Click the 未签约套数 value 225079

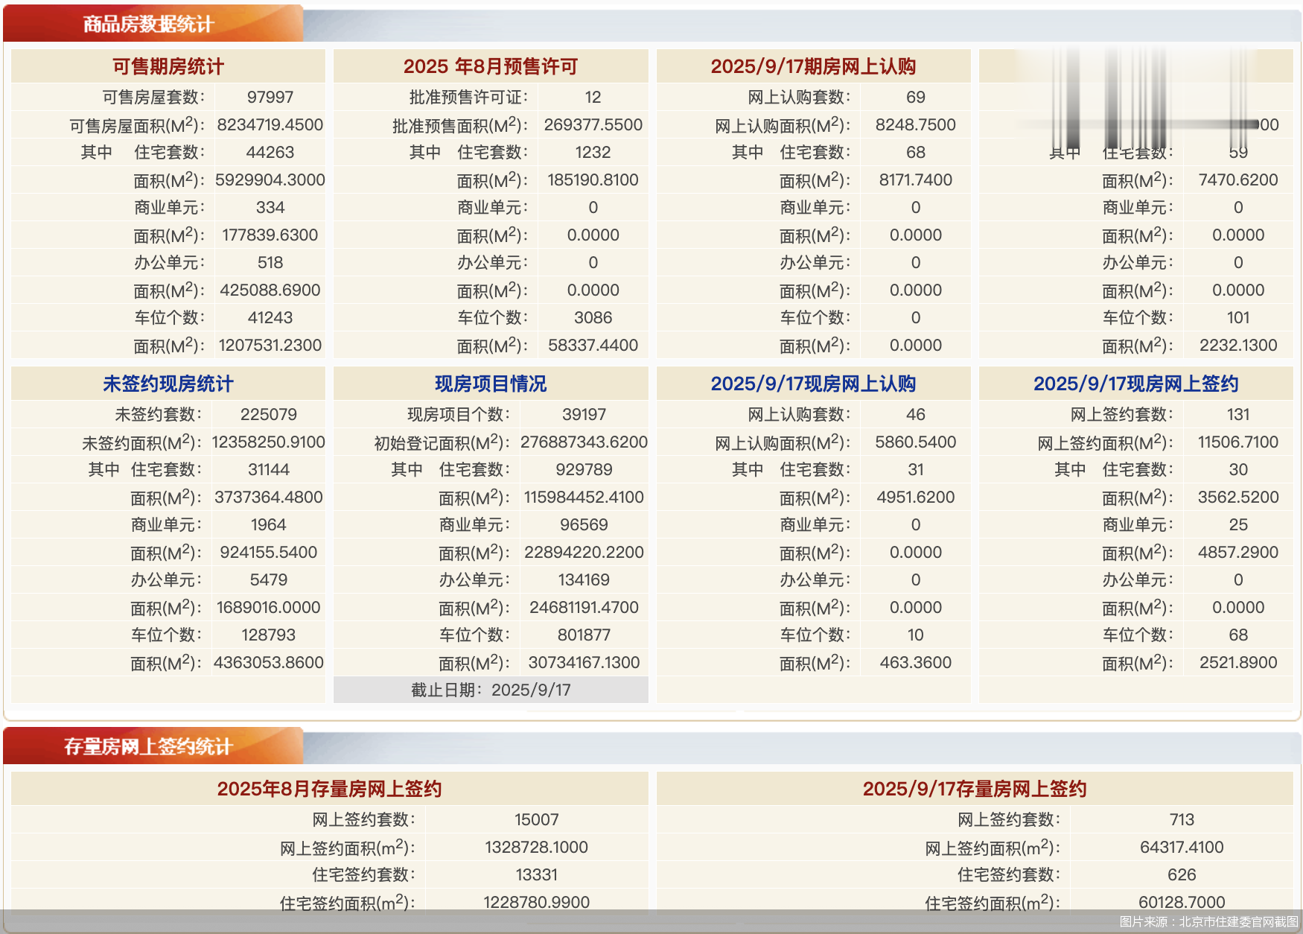(269, 414)
